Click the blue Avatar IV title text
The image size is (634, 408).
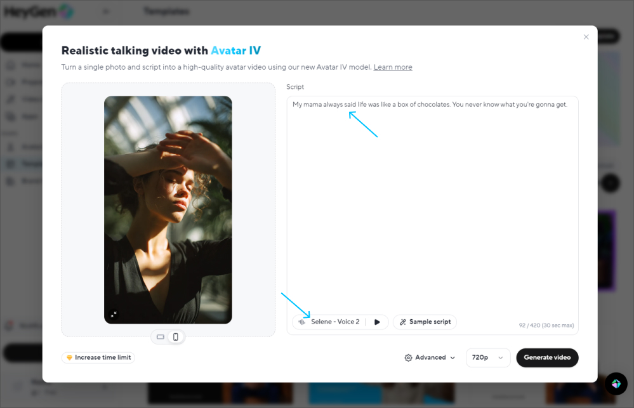pos(235,51)
